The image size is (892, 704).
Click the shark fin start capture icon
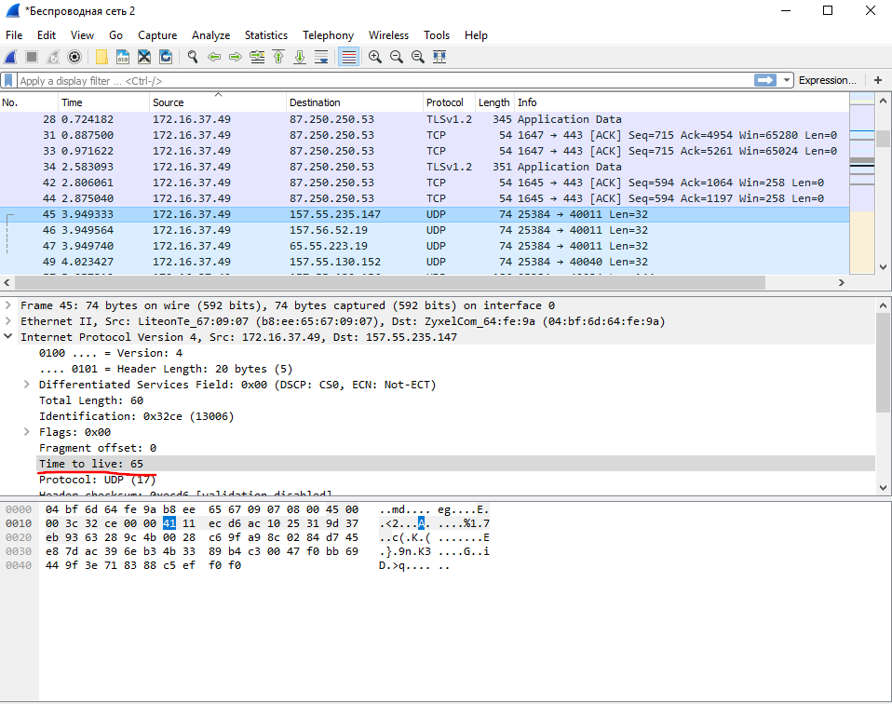point(11,57)
